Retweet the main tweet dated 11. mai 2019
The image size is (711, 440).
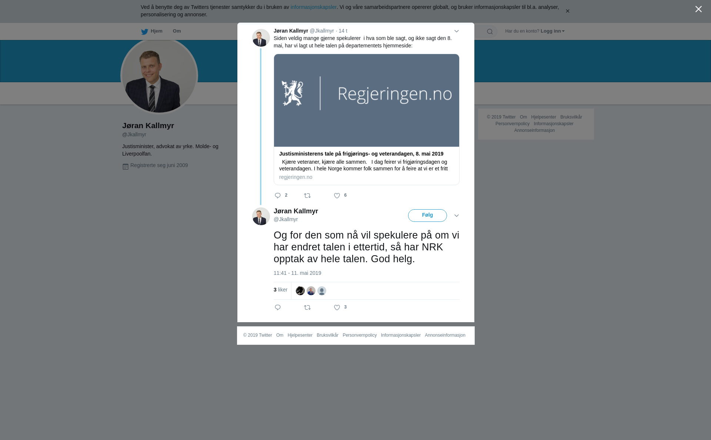[307, 307]
